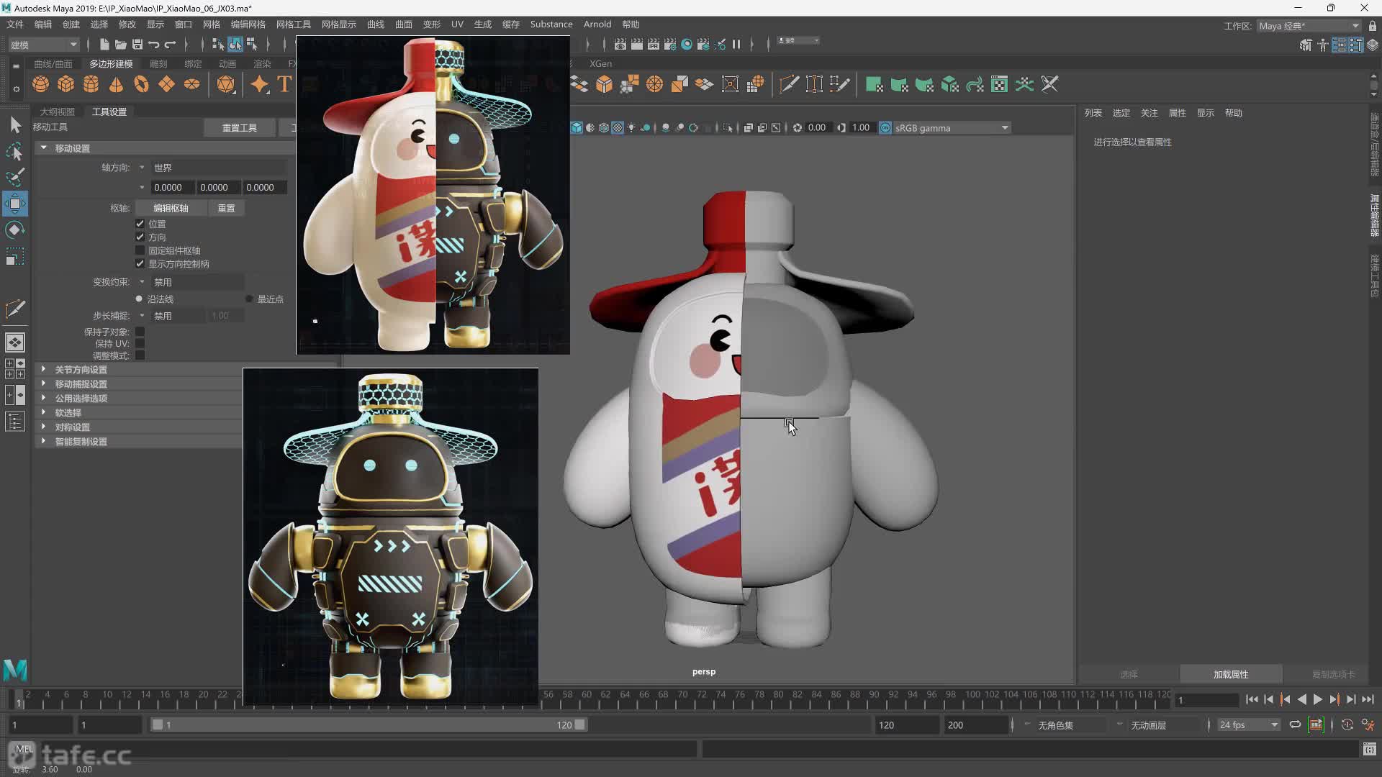Activate the Paint selection tool
1382x777 pixels.
pos(15,178)
